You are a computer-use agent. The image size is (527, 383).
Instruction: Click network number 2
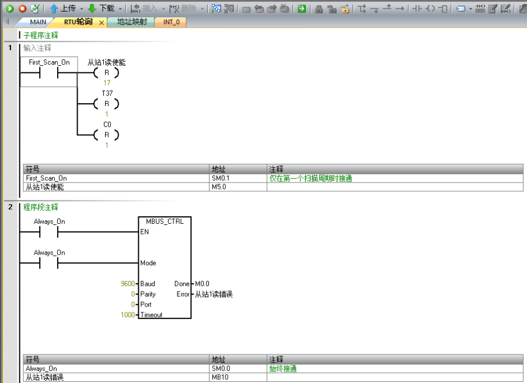tap(10, 207)
